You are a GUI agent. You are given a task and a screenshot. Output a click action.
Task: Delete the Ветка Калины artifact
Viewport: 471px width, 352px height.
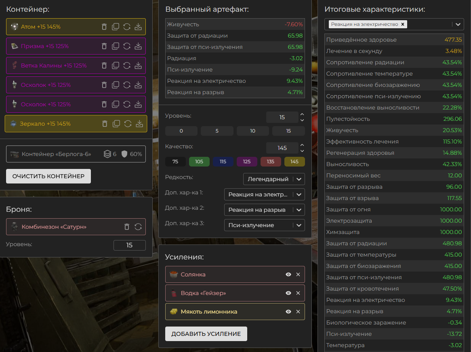[104, 65]
